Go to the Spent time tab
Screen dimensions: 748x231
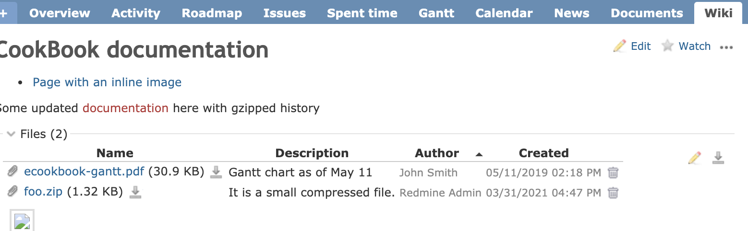click(362, 13)
